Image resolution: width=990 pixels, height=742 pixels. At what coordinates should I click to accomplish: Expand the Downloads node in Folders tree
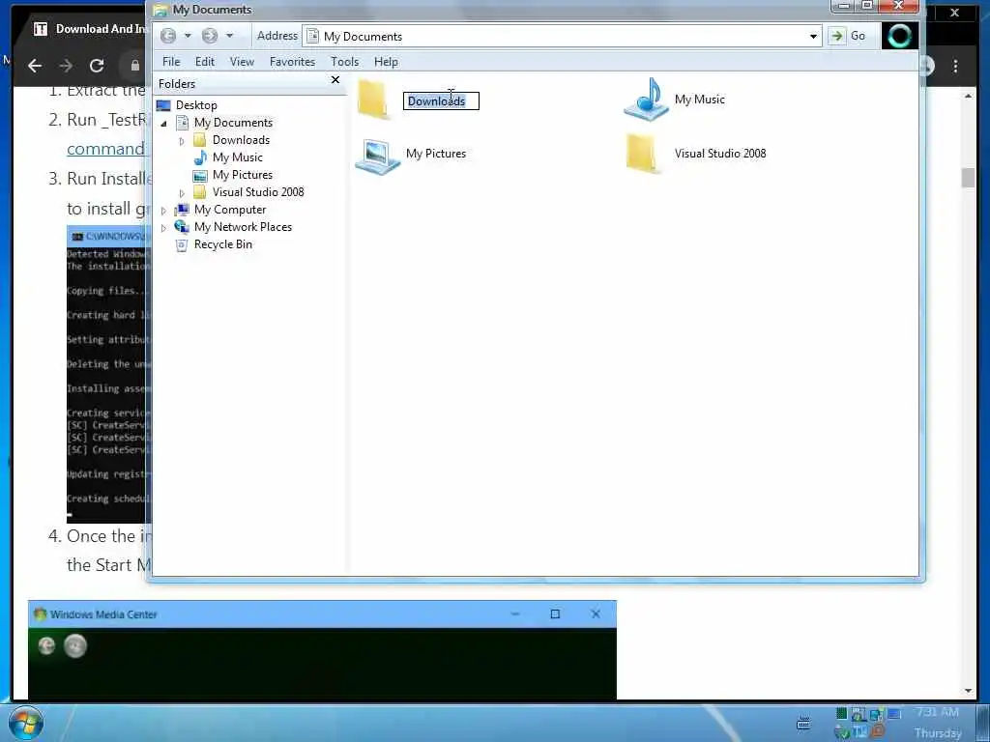pyautogui.click(x=182, y=141)
